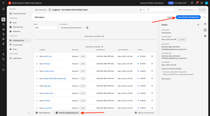Screen dimensions: 210x116
Task: Open the notifications bell icon
Action: [197, 3]
